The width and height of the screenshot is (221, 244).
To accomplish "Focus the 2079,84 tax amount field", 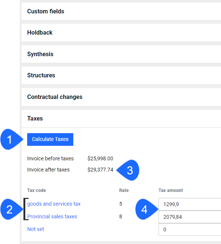I will pos(190,217).
